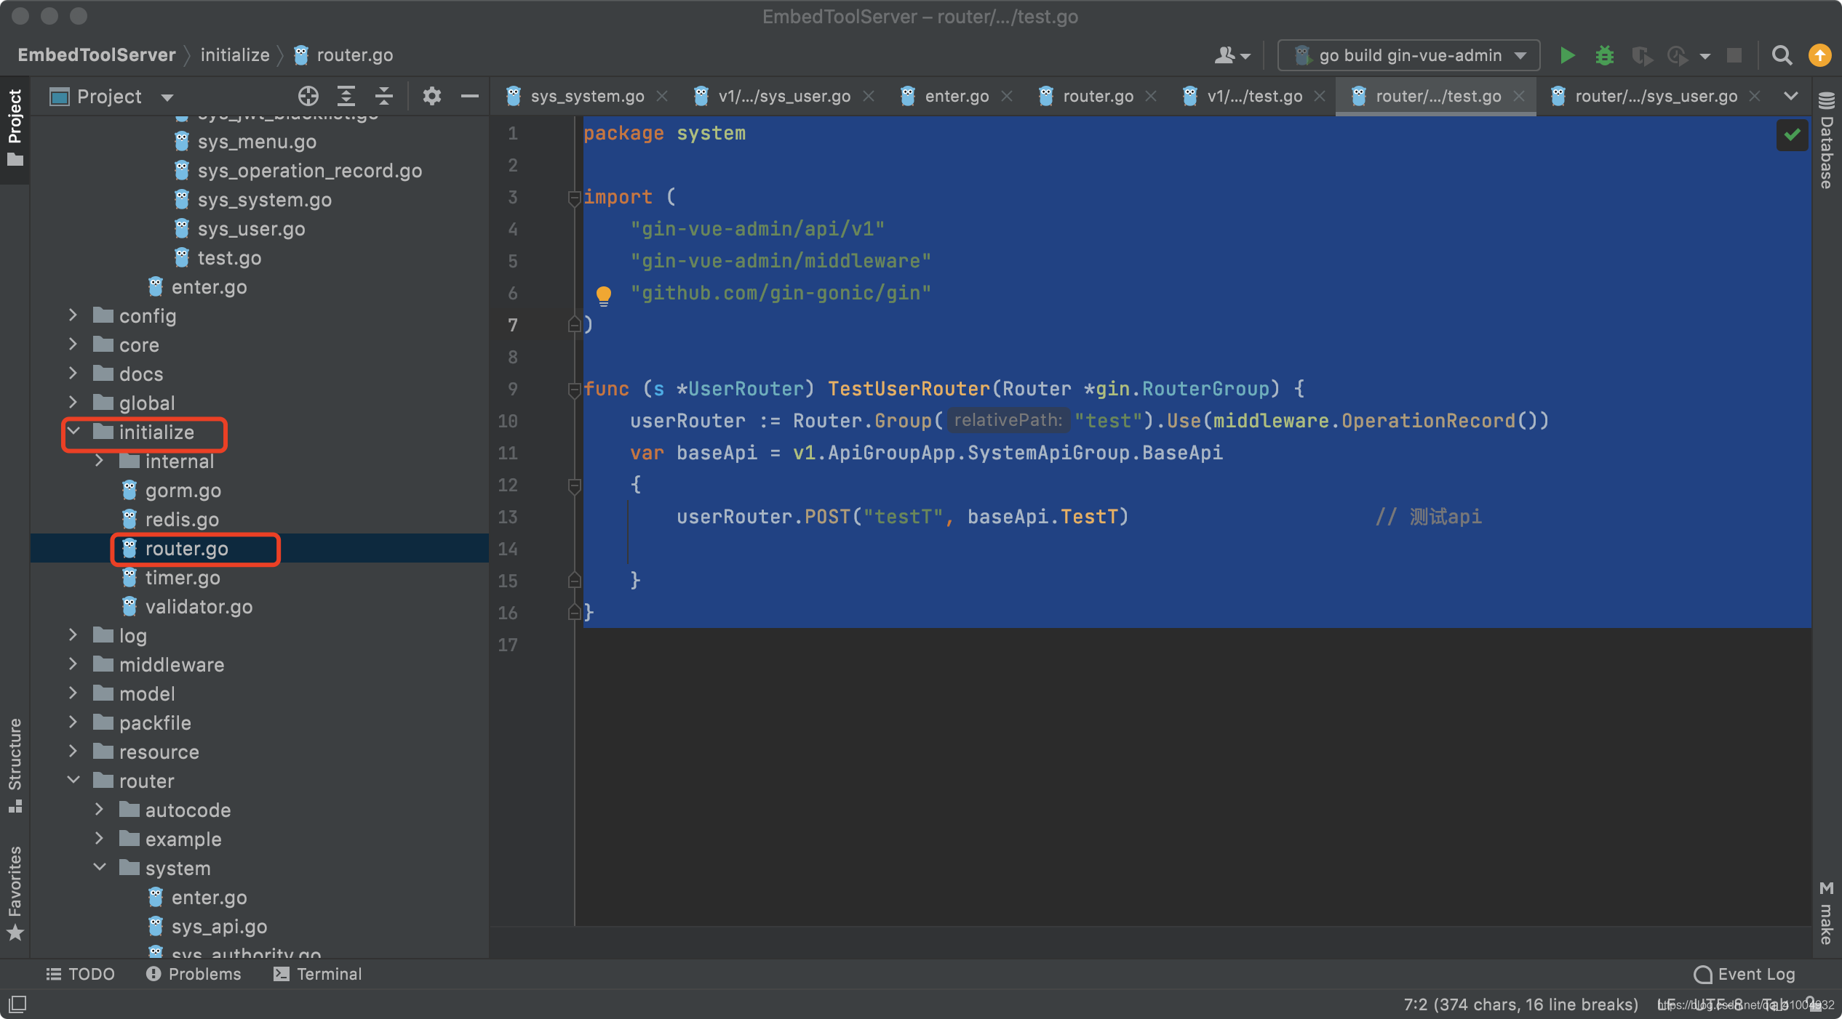Toggle tool window bars in bottom-left corner
The width and height of the screenshot is (1842, 1019).
point(17,1004)
